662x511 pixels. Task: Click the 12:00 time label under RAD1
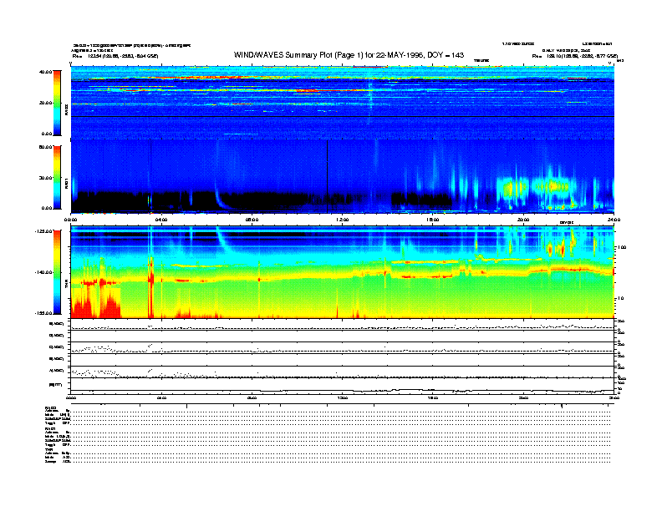[343, 220]
